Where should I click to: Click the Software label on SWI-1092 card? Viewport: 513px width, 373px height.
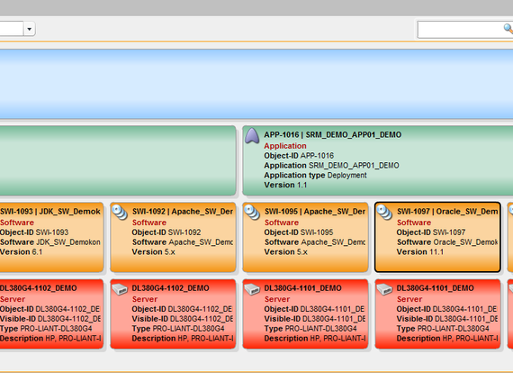149,223
